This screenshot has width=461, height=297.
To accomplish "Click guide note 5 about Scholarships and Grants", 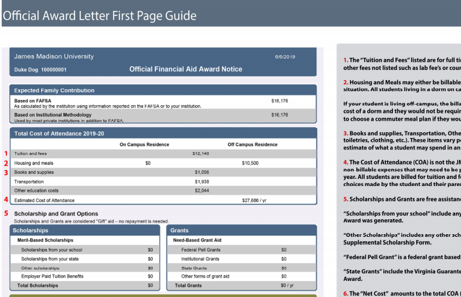I will coord(402,199).
